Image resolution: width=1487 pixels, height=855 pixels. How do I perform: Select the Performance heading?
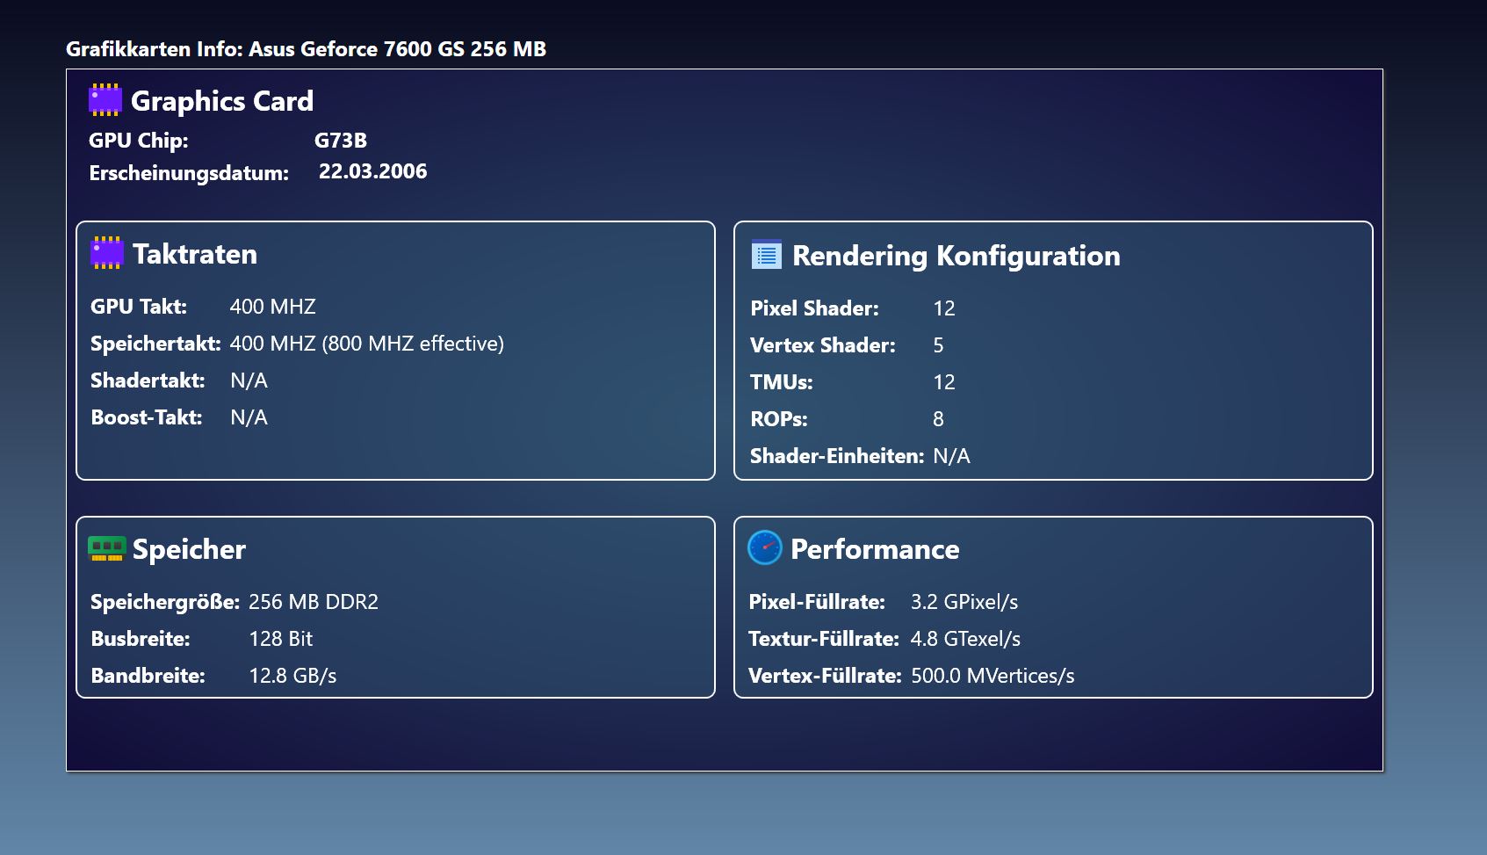(875, 549)
